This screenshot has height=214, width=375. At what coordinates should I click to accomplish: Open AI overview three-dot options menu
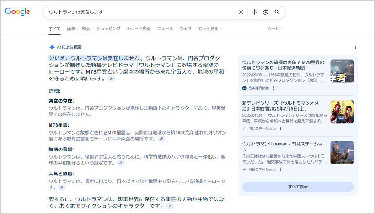tap(356, 48)
